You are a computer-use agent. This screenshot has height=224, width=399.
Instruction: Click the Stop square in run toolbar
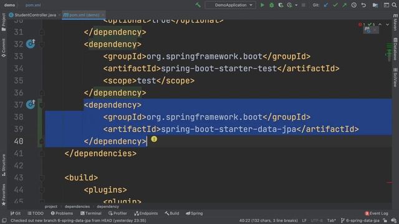(304, 5)
